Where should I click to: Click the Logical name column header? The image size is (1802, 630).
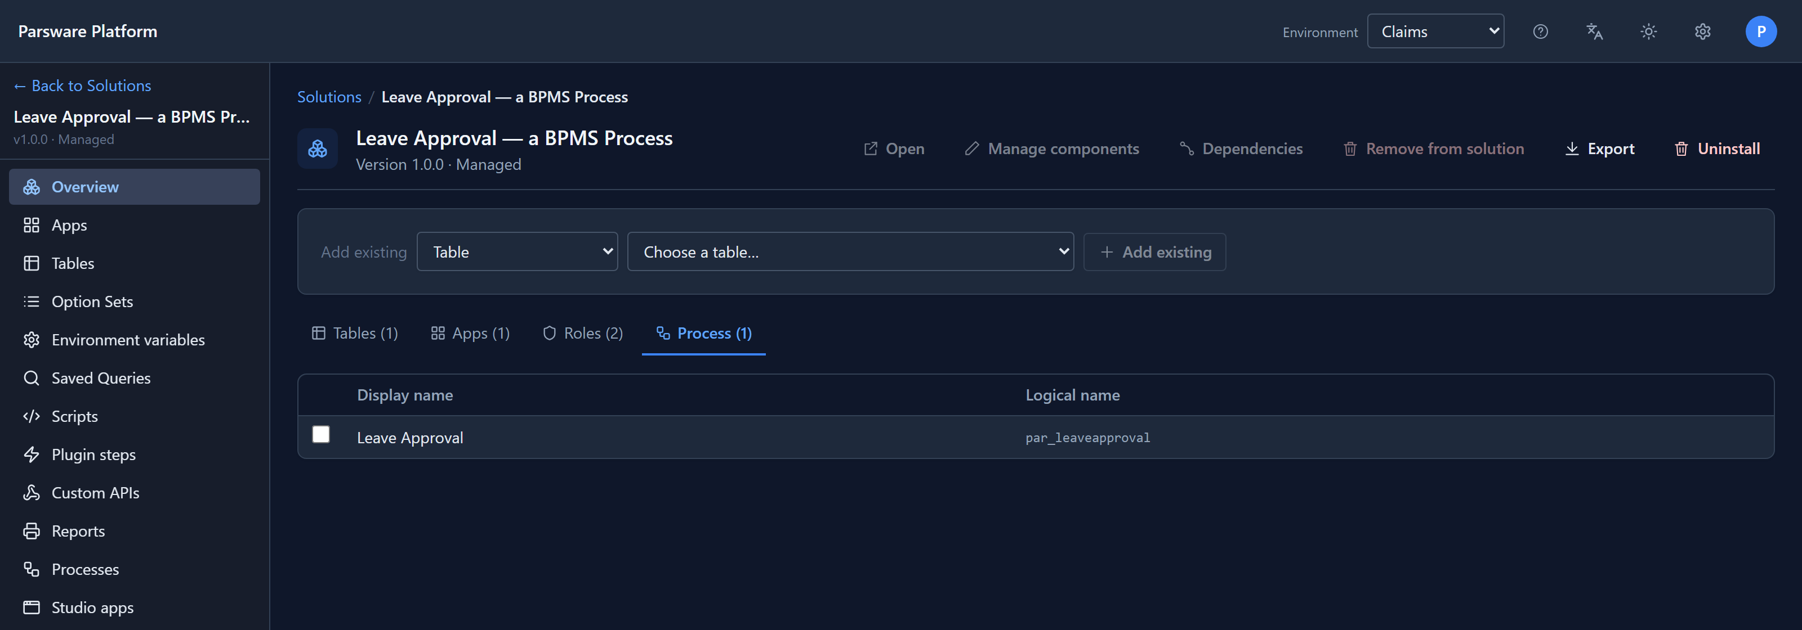1072,395
